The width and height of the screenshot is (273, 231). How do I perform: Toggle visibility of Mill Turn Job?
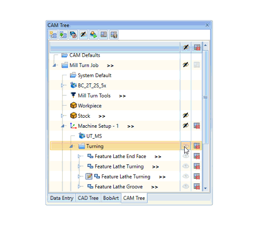pyautogui.click(x=186, y=65)
